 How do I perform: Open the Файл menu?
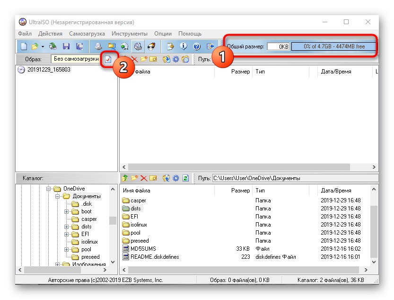[x=25, y=34]
